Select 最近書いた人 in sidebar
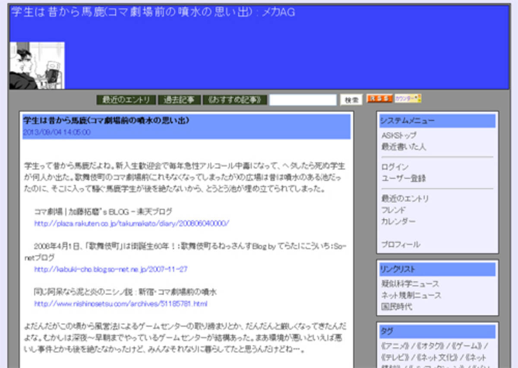518x368 pixels. pos(403,147)
